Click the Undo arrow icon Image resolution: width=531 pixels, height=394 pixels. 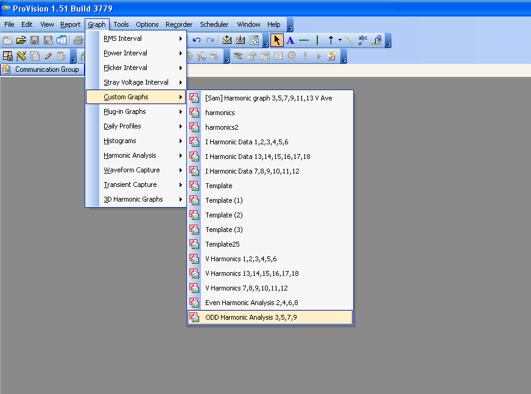tap(195, 40)
